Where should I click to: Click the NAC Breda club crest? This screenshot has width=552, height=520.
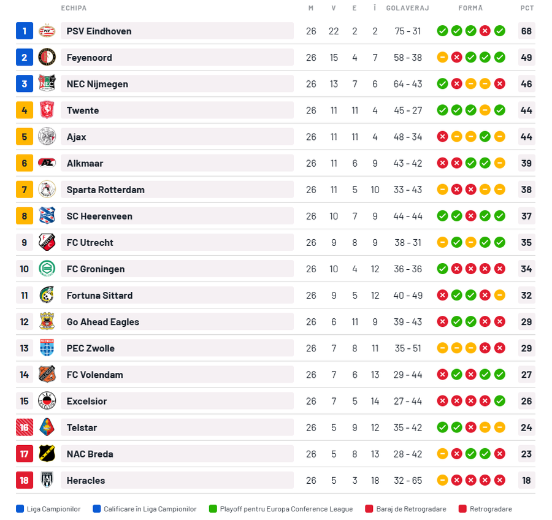pos(47,454)
